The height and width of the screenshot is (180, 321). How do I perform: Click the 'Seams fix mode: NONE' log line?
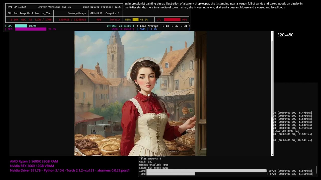pyautogui.click(x=154, y=168)
